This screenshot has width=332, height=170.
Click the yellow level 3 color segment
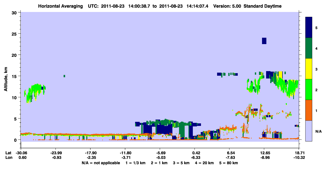pyautogui.click(x=309, y=69)
